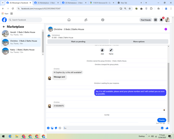Open Apps bookmarks shortcut
Viewport: 174px width, 139px height.
click(5, 14)
